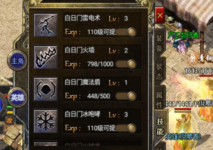Toggle the 白日门火墙 skill switch
This screenshot has height=150, width=213.
coord(126,64)
